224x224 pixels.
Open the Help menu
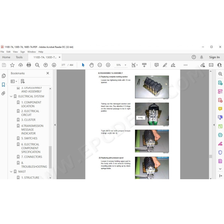point(41,52)
